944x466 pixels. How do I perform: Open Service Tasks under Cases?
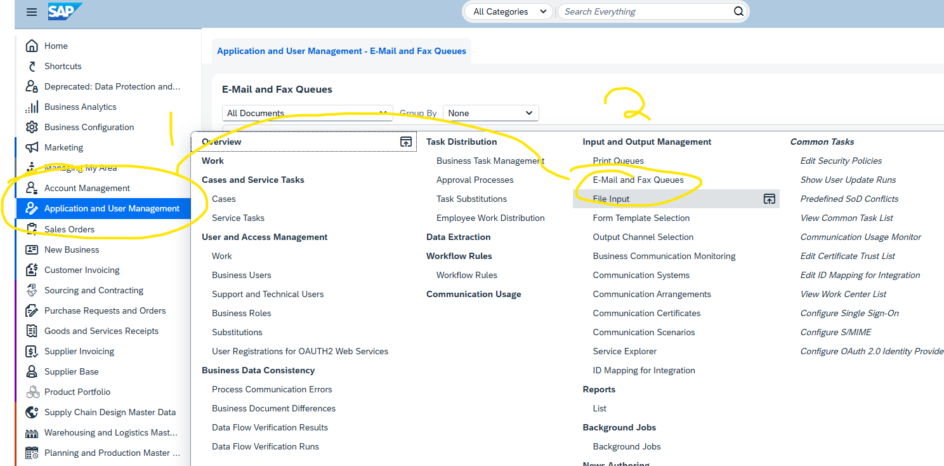[x=238, y=218]
